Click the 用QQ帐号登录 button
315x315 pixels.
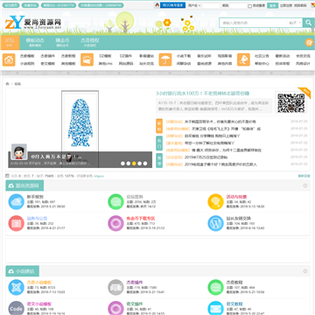(x=170, y=5)
